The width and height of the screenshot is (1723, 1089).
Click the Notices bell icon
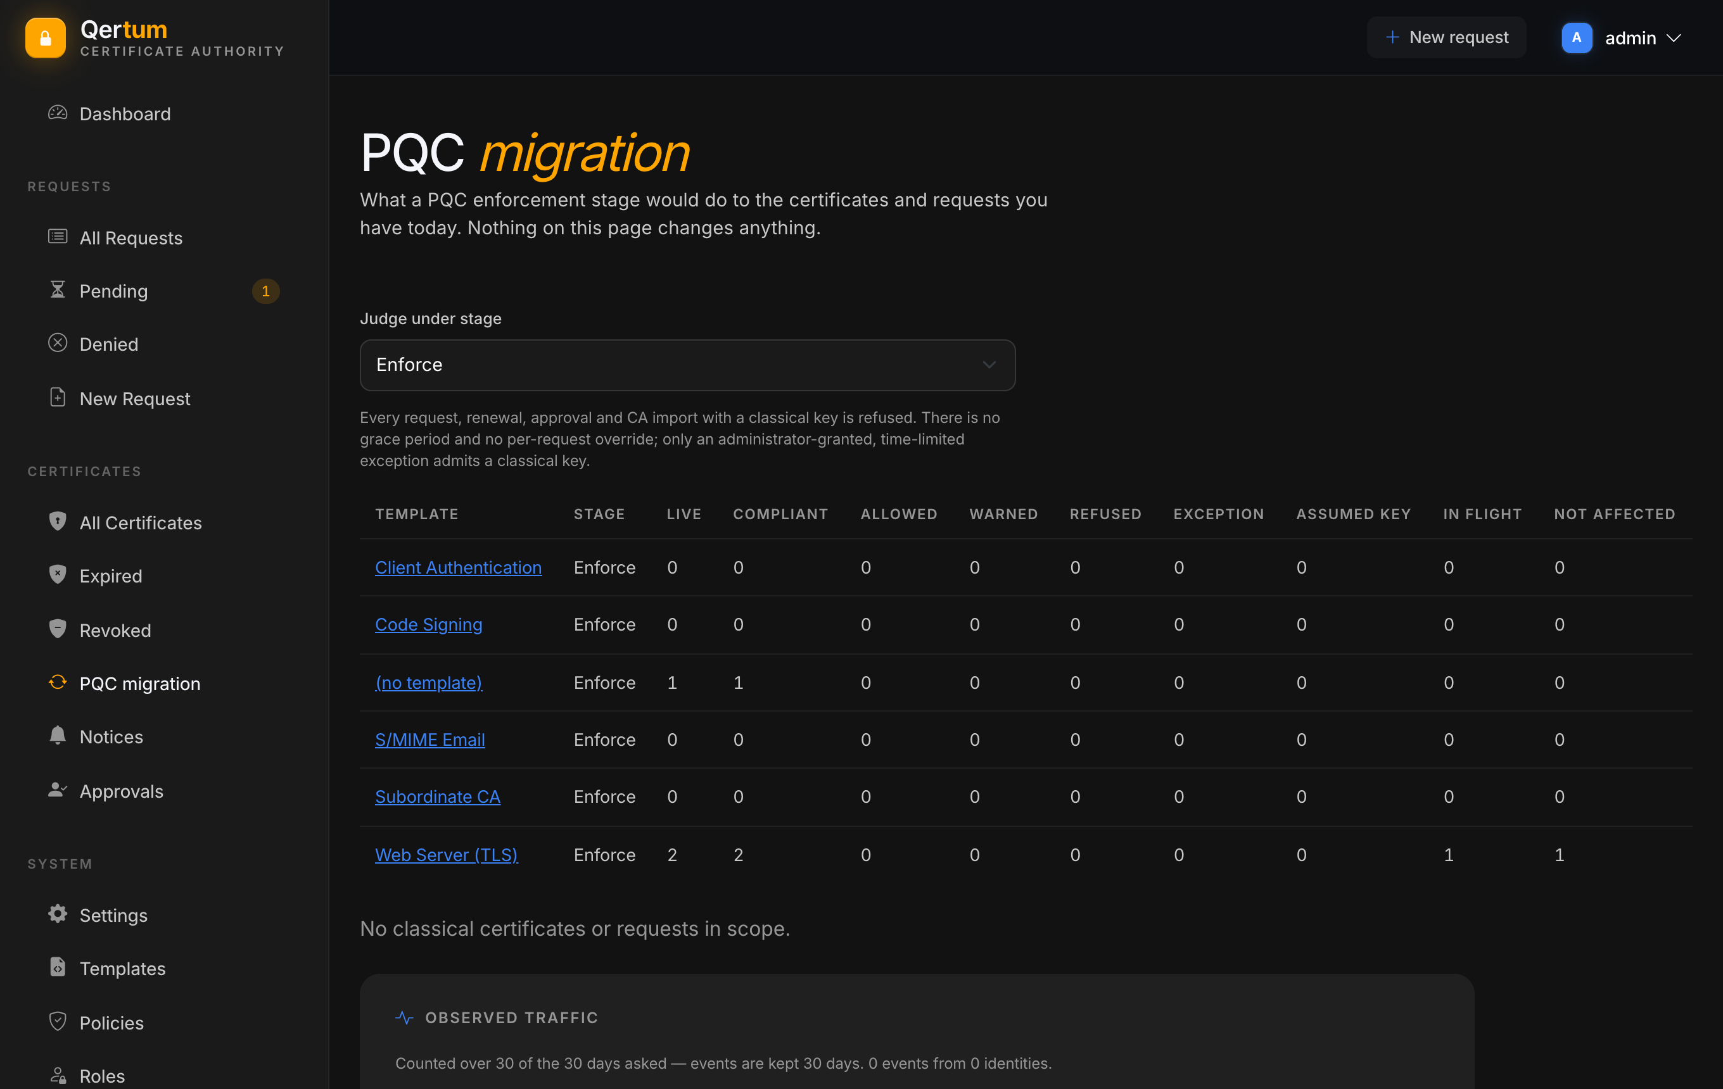pos(57,736)
